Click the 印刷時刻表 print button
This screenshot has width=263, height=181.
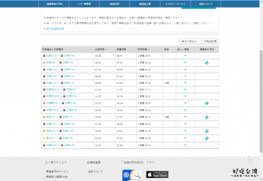pyautogui.click(x=213, y=41)
